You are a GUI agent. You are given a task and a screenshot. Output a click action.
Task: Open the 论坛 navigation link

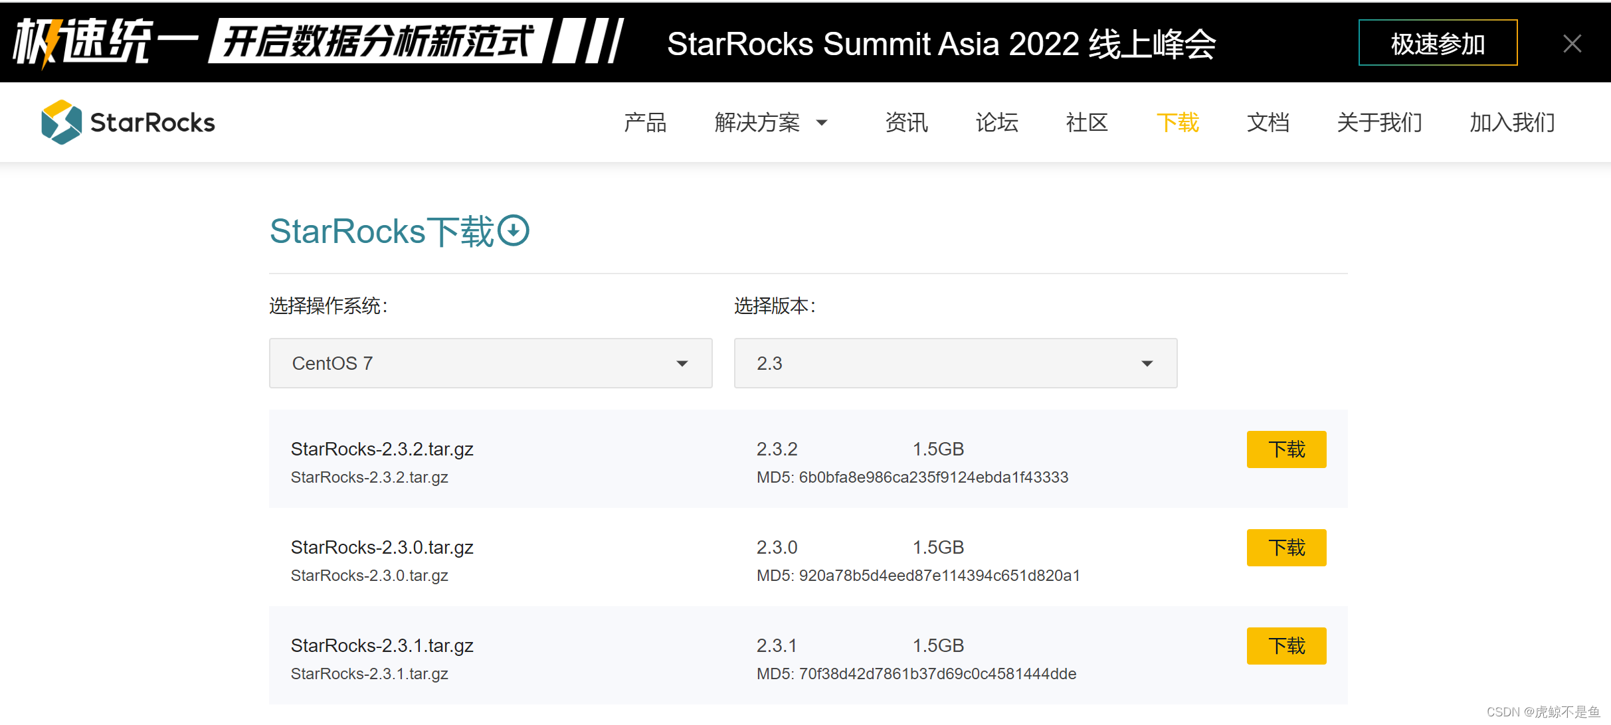coord(996,123)
